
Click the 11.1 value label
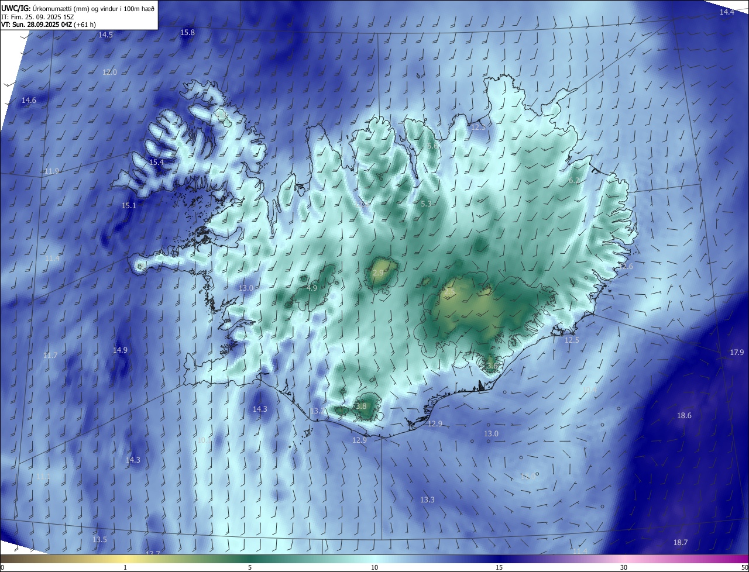click(43, 477)
